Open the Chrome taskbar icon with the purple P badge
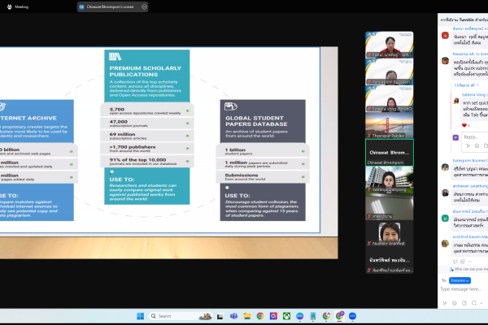The image size is (488, 325). pos(339,316)
